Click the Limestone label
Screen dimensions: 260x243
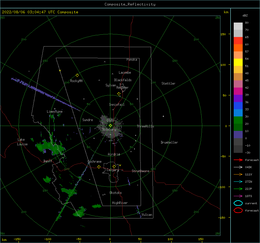tap(55, 112)
